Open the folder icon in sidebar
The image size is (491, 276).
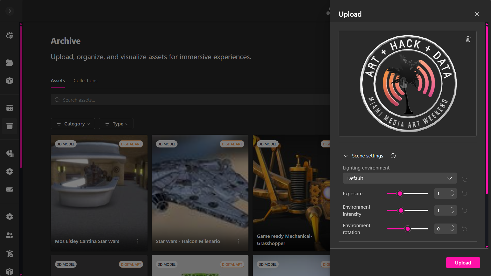coord(10,63)
